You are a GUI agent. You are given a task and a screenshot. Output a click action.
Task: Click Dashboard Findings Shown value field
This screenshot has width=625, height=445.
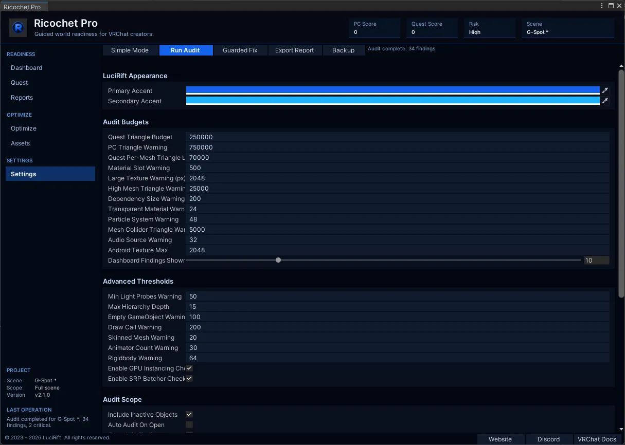(x=596, y=261)
